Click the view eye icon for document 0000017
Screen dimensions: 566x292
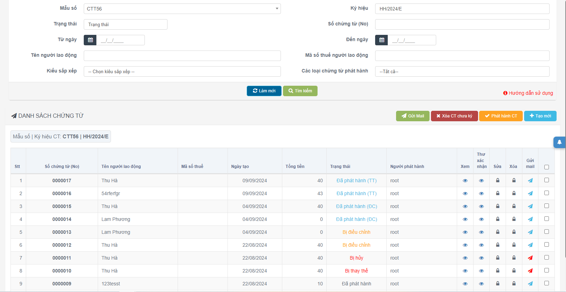465,180
